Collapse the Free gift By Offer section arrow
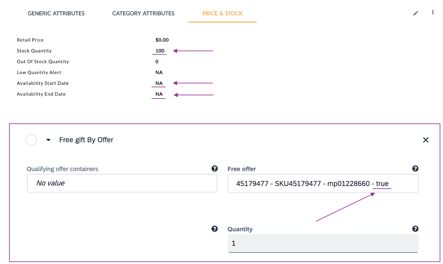Screen dimensions: 443x264 [x=48, y=140]
